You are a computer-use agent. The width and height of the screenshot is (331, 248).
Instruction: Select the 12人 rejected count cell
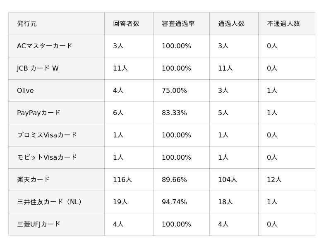[x=274, y=180]
